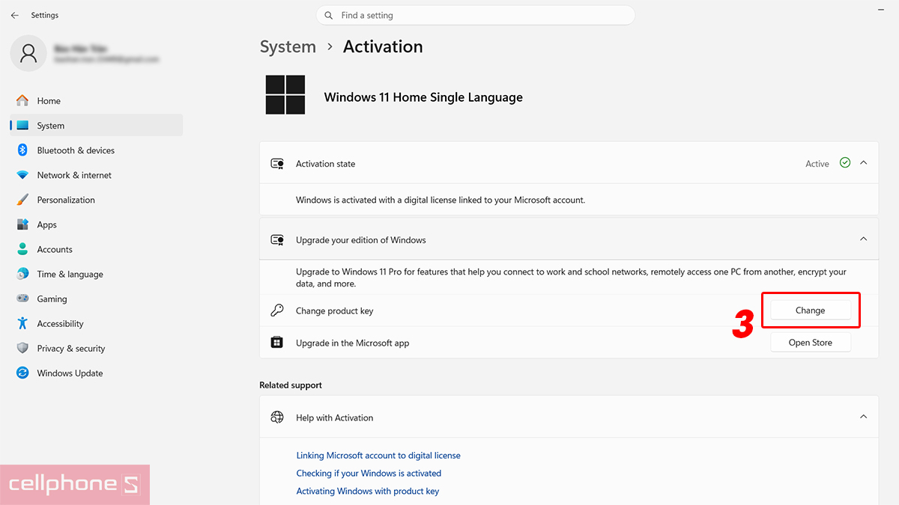
Task: Go to Windows Update
Action: click(96, 373)
